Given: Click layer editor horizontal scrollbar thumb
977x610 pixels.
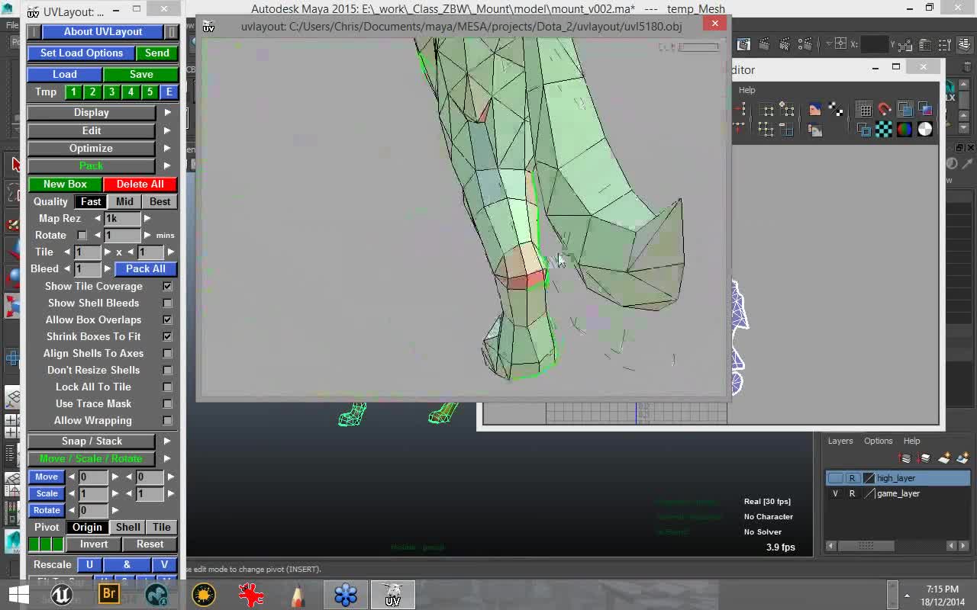Looking at the screenshot, I should [866, 545].
